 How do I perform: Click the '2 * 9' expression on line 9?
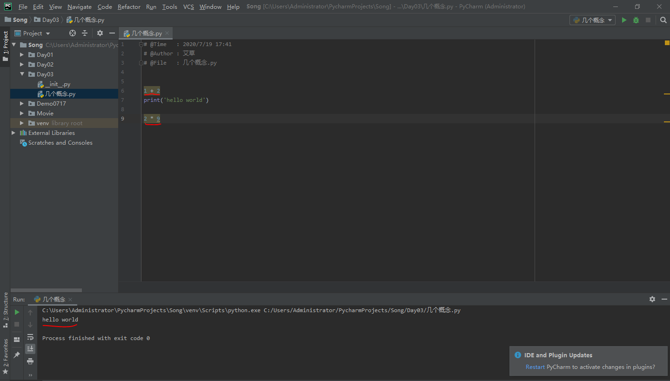pyautogui.click(x=152, y=119)
